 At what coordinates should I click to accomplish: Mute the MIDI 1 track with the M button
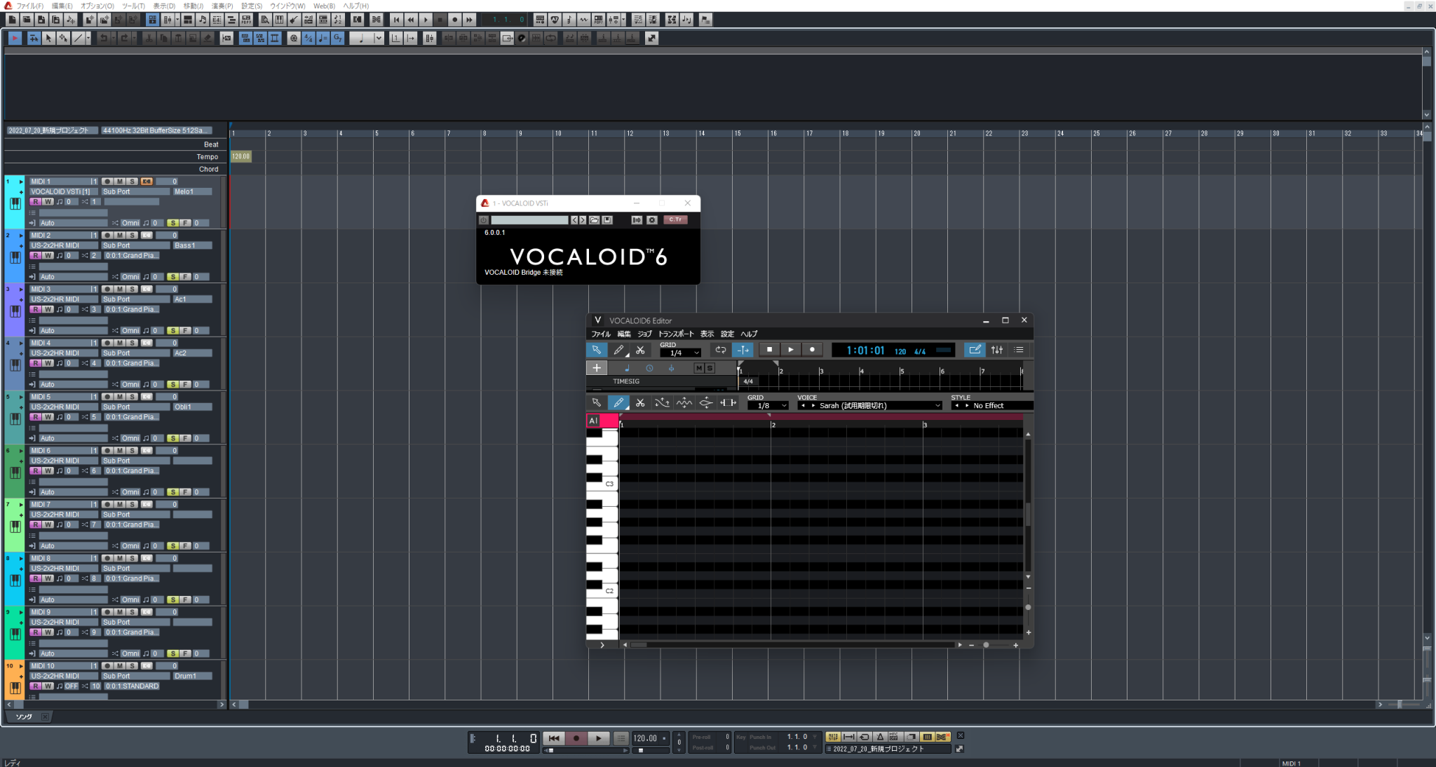119,181
